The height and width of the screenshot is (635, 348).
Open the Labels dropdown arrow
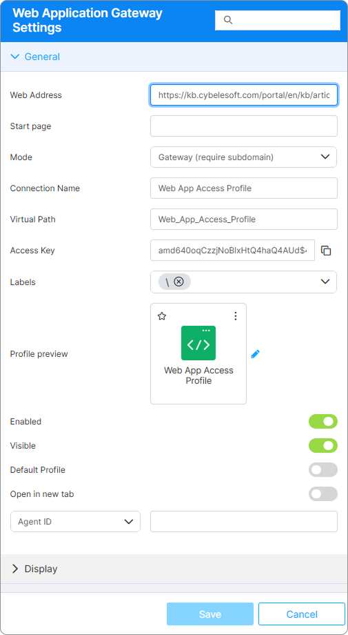point(325,282)
